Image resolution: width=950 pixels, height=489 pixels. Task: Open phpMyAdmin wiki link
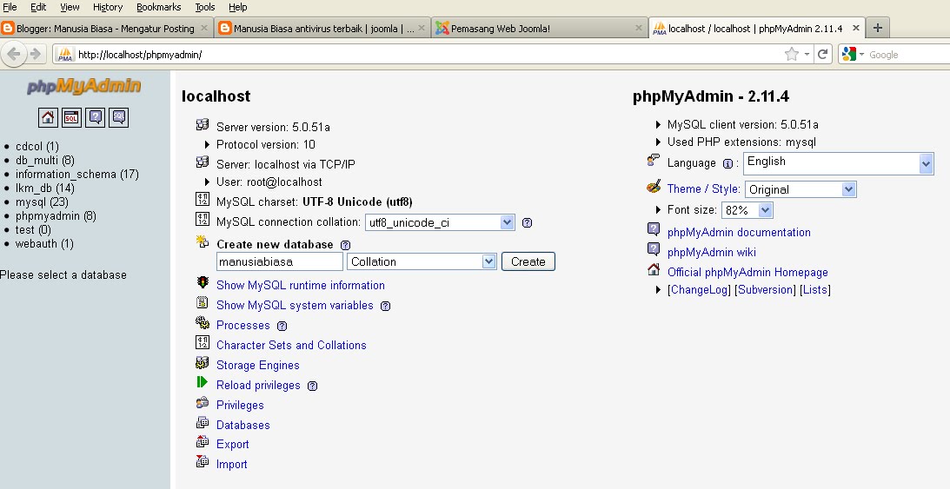[x=711, y=253]
